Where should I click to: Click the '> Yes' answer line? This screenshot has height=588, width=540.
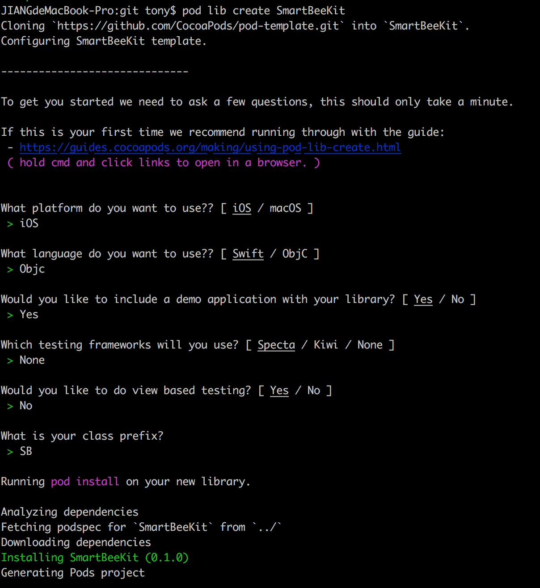(x=23, y=315)
